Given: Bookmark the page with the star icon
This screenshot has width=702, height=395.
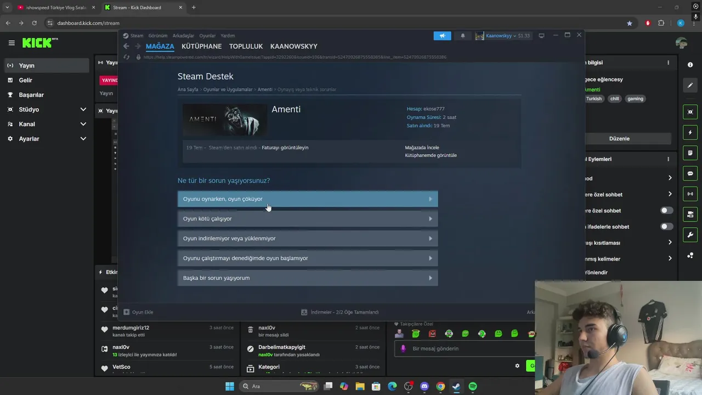Looking at the screenshot, I should point(630,23).
